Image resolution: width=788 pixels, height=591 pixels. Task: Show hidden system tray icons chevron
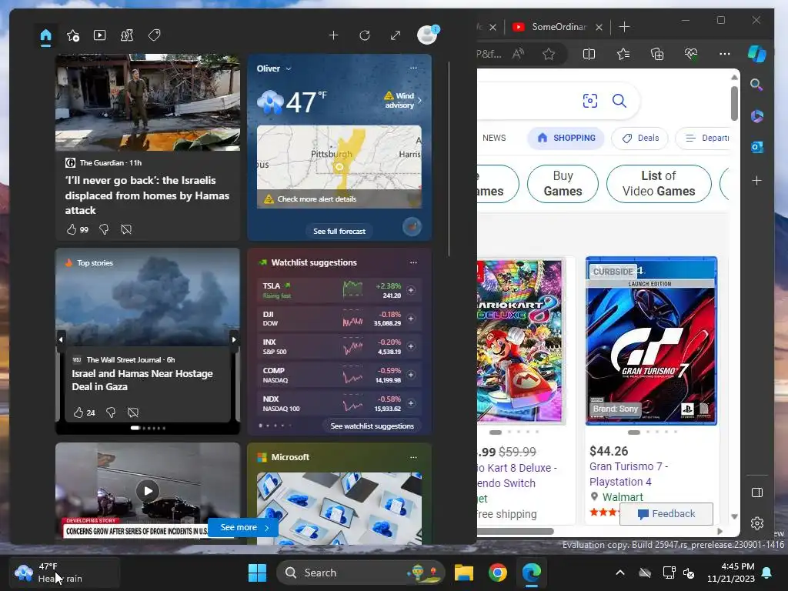[x=620, y=573]
